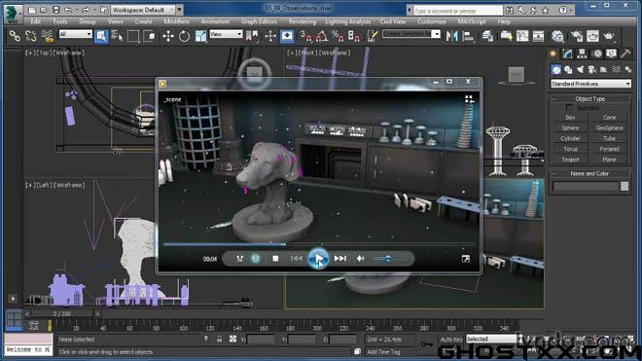
Task: Click the Render teapot icon
Action: [x=609, y=36]
